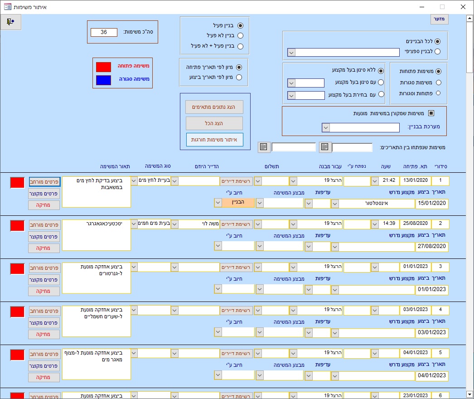Select לכל הבניינים radio button

pyautogui.click(x=437, y=41)
